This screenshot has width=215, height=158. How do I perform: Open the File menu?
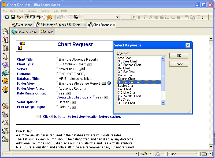(5, 11)
